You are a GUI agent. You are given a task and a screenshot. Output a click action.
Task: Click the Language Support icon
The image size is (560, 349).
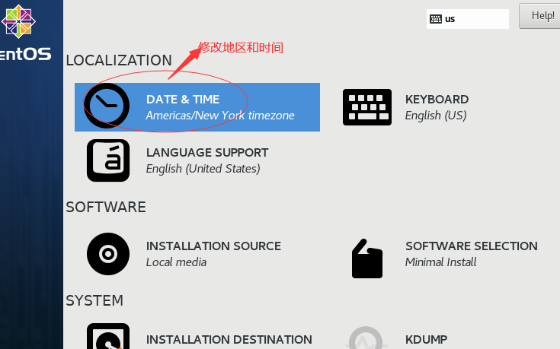108,160
